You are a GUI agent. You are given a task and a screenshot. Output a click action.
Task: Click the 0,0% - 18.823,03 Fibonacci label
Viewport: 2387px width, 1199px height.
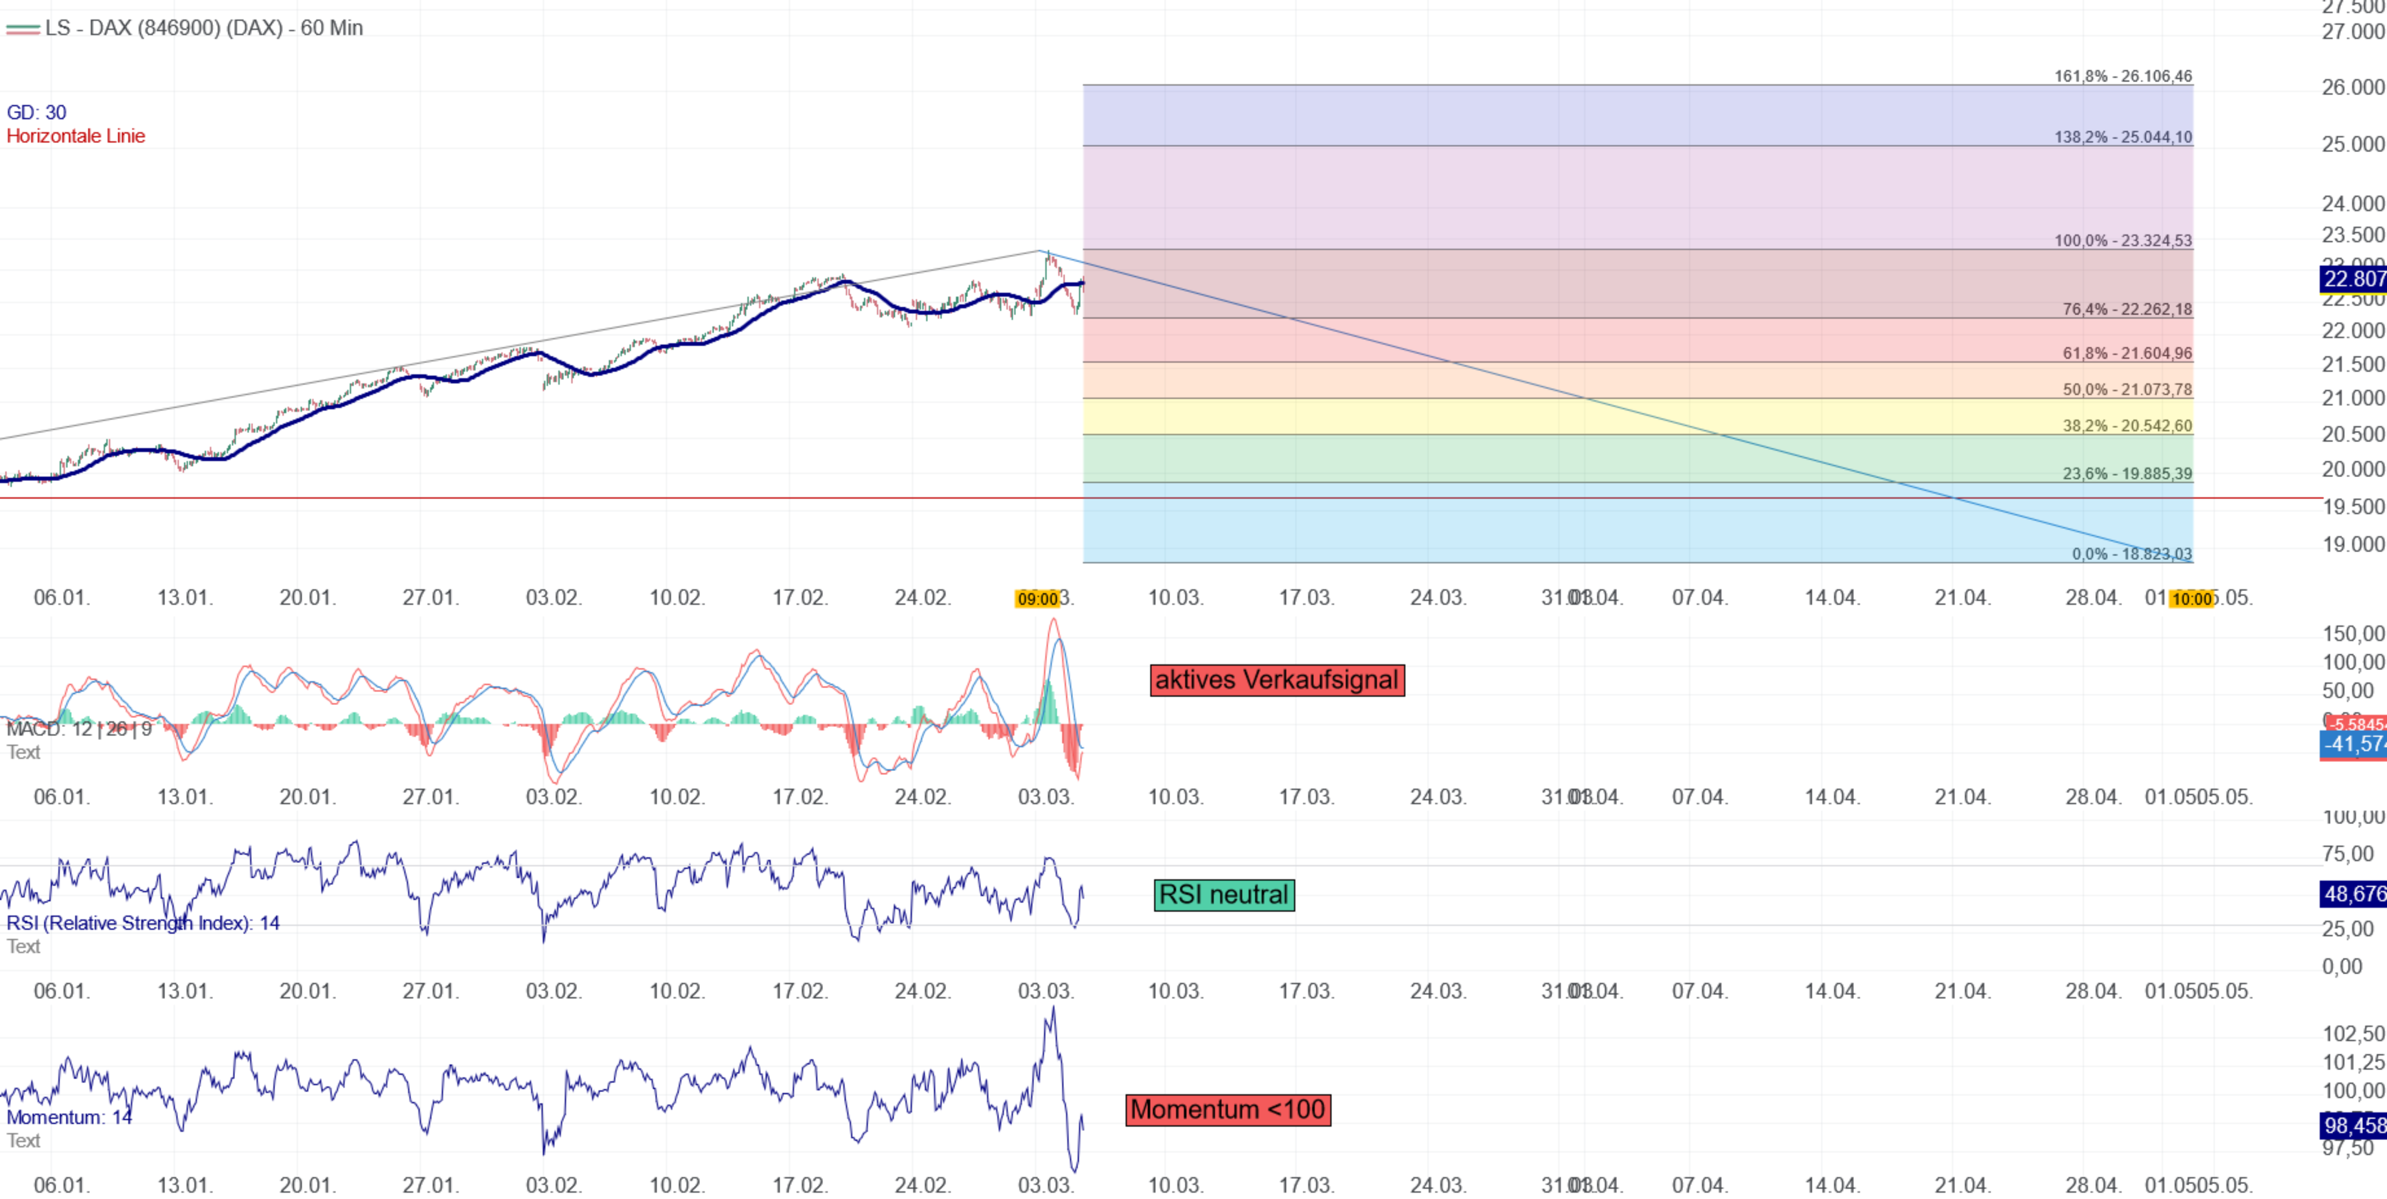[2132, 554]
